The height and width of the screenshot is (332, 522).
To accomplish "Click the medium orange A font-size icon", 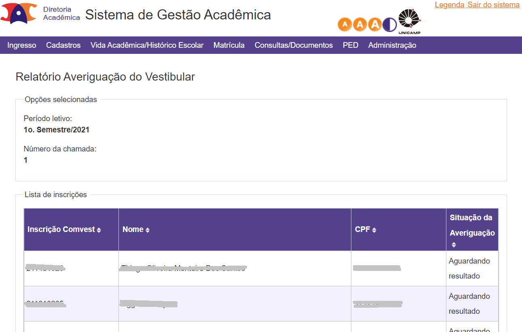I will (x=360, y=24).
